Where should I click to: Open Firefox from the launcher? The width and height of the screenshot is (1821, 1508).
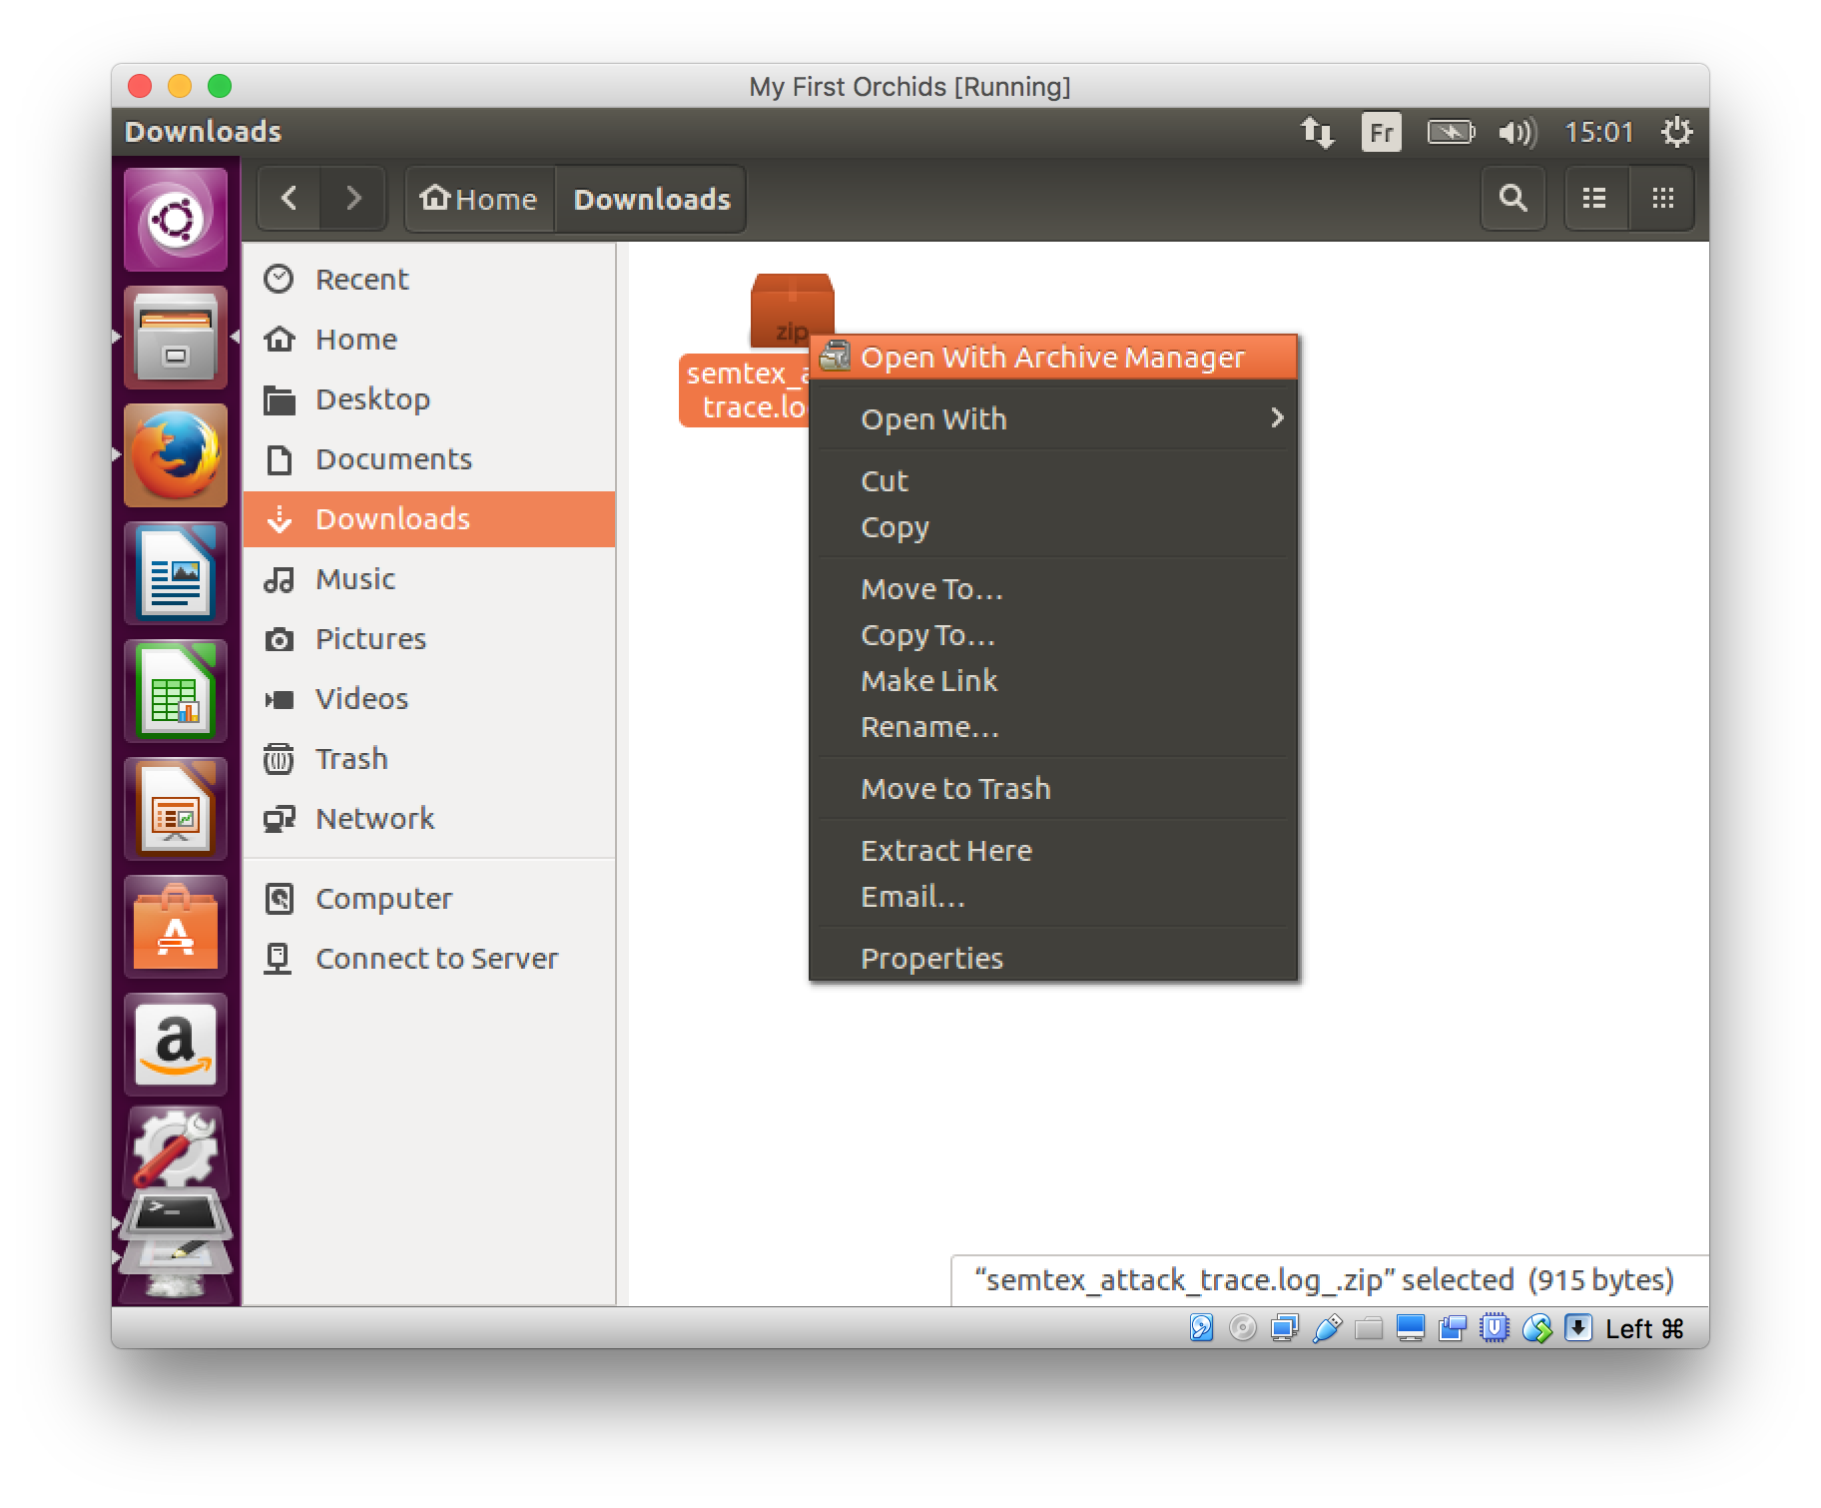click(176, 456)
